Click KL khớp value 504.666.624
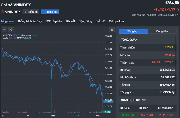The height and width of the screenshot is (118, 180). click(167, 70)
